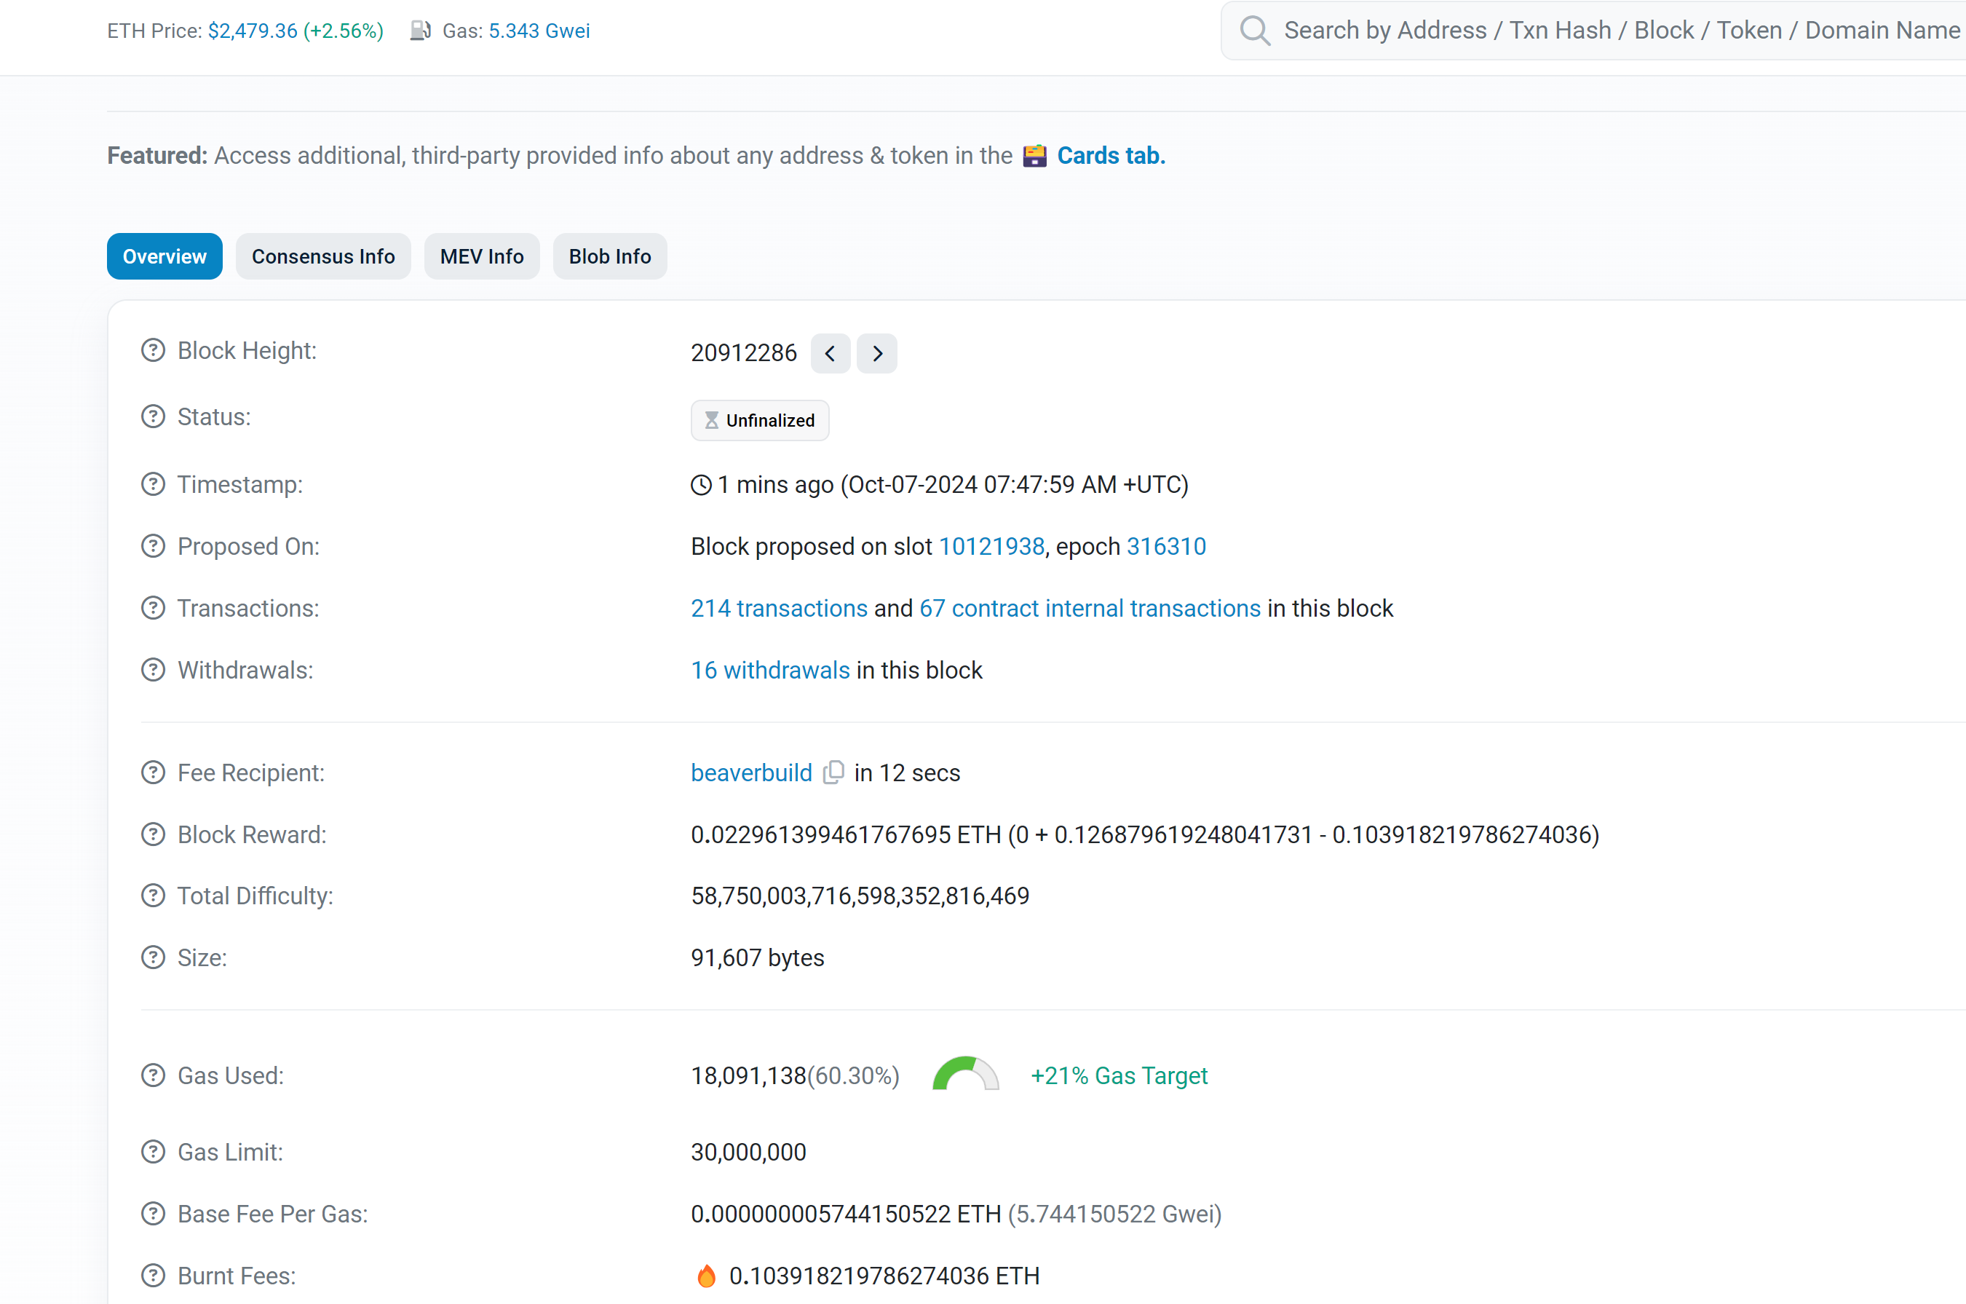
Task: Click help icon beside Fee Recipient
Action: [153, 772]
